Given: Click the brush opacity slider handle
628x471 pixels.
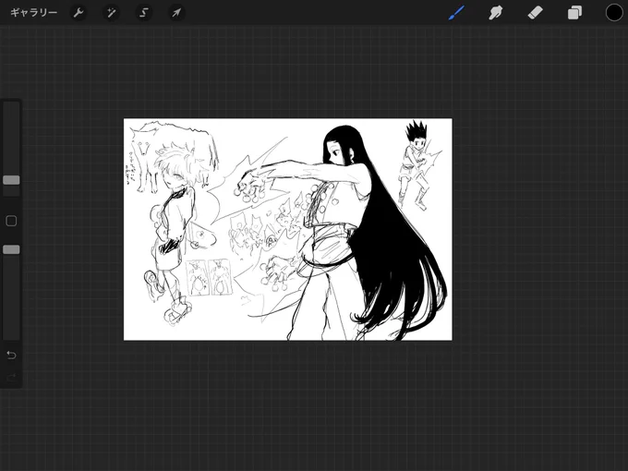Looking at the screenshot, I should point(11,250).
